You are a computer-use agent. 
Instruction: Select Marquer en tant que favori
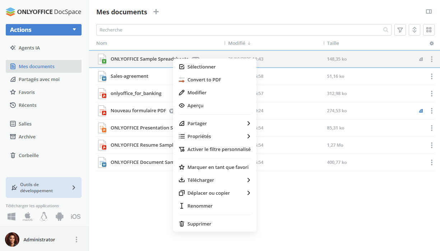218,167
